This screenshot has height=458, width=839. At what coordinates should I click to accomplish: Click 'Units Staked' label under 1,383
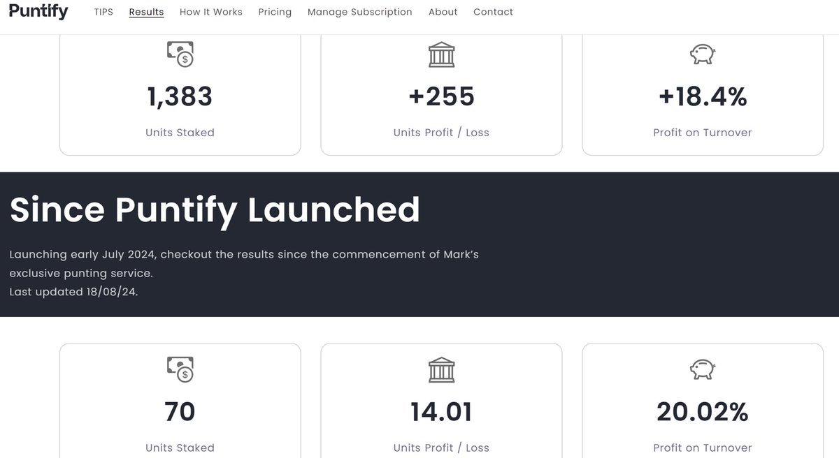point(180,133)
